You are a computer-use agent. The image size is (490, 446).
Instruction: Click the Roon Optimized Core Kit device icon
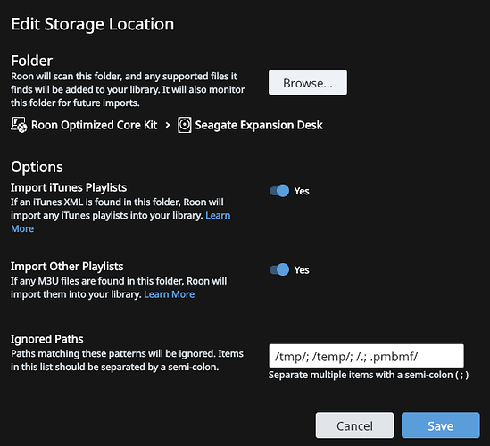pos(19,125)
